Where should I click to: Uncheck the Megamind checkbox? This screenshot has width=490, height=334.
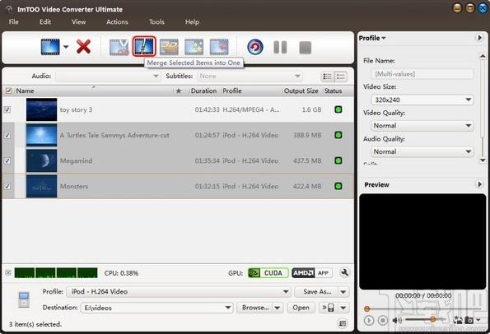click(7, 160)
